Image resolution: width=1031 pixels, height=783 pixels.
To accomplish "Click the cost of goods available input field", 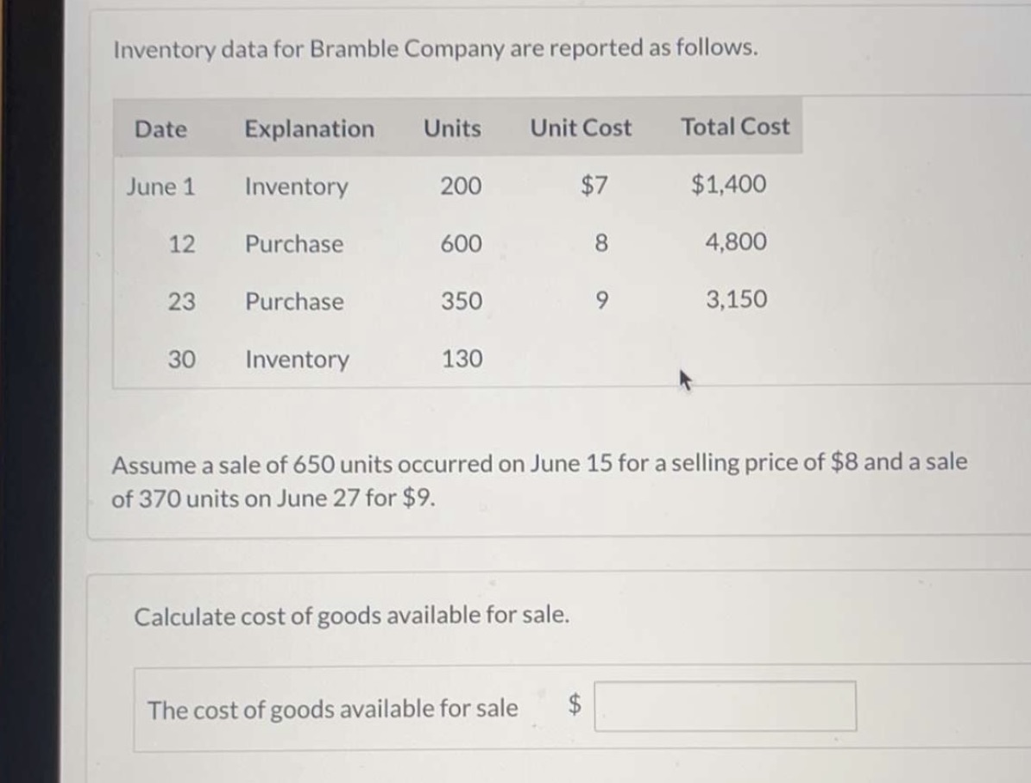I will (725, 706).
